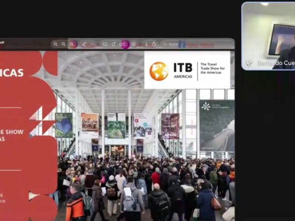Select Bernardo's video thumbnail
This screenshot has width=295, height=221.
click(x=268, y=34)
